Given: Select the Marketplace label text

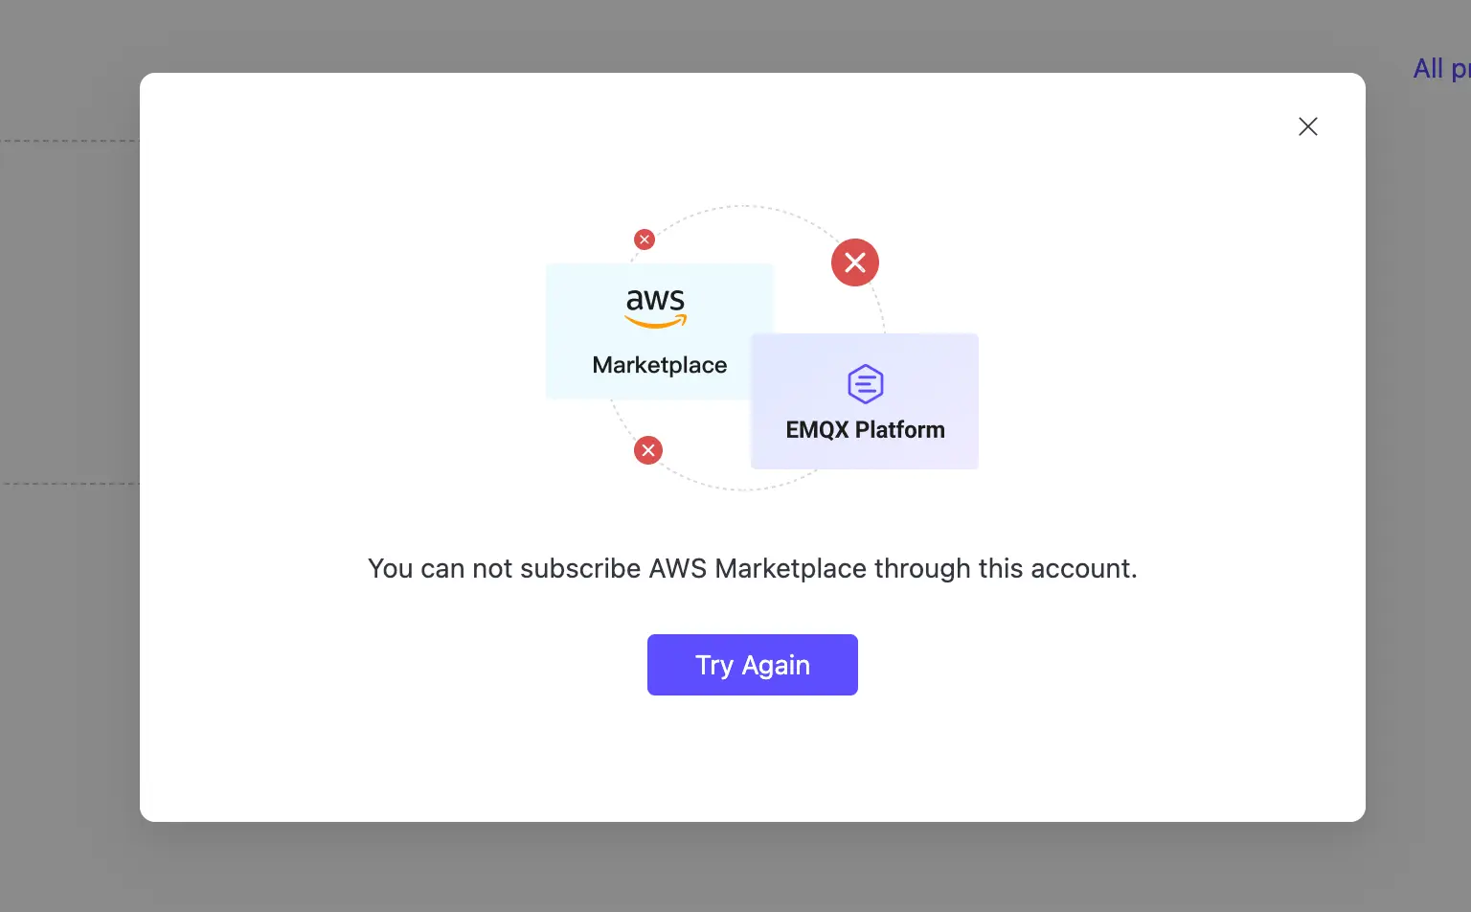Looking at the screenshot, I should (x=660, y=365).
